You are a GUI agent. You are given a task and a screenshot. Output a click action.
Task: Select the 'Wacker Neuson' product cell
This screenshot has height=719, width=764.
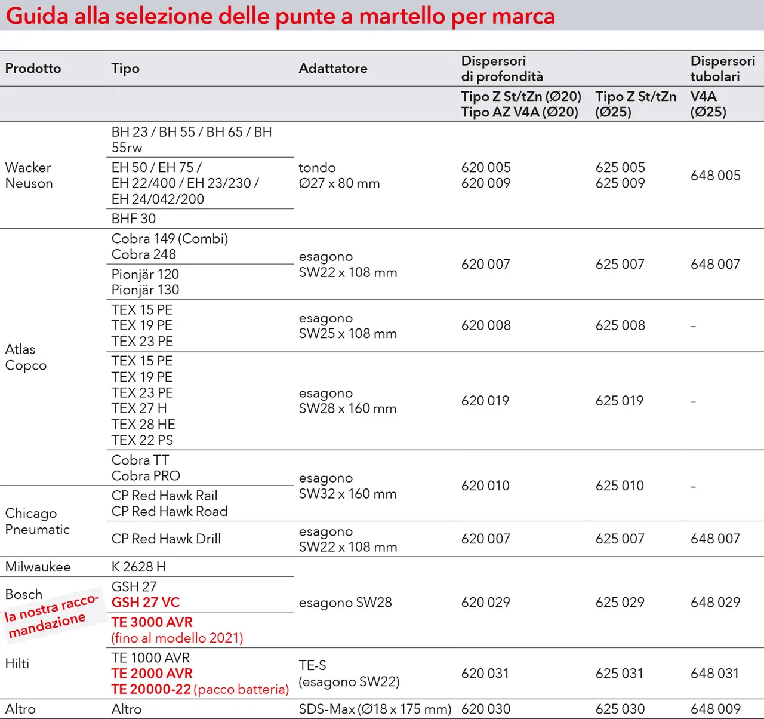pos(29,176)
